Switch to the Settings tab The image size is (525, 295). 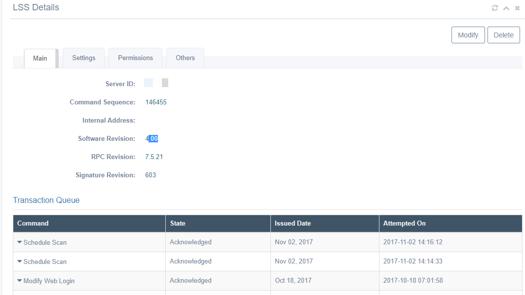tap(84, 58)
